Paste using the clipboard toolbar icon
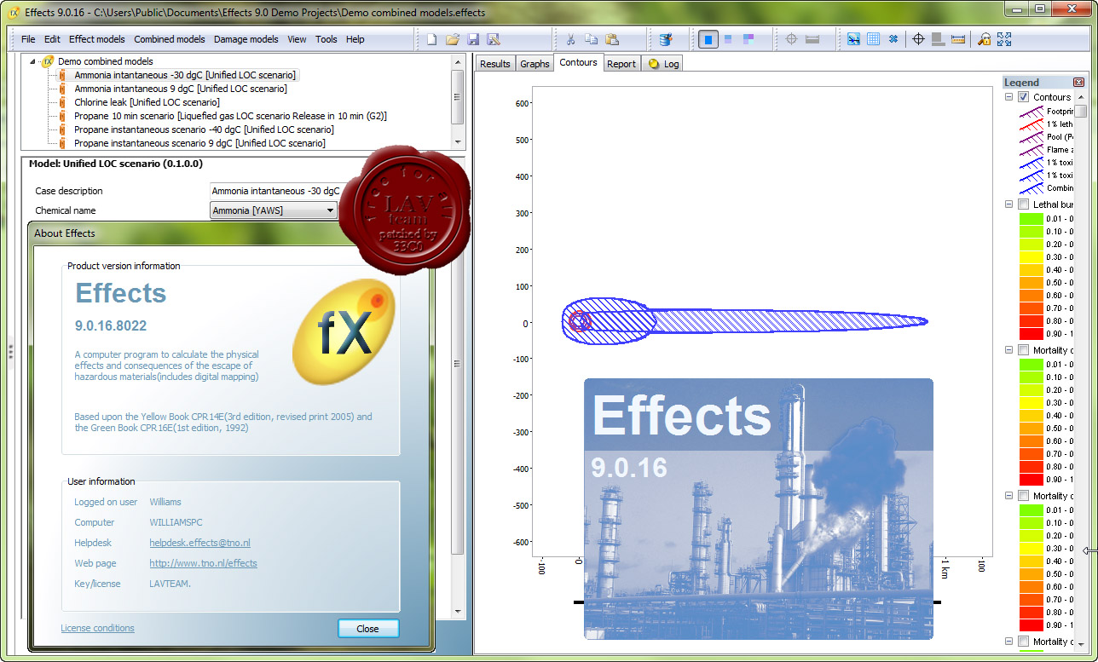The width and height of the screenshot is (1098, 662). [x=611, y=39]
